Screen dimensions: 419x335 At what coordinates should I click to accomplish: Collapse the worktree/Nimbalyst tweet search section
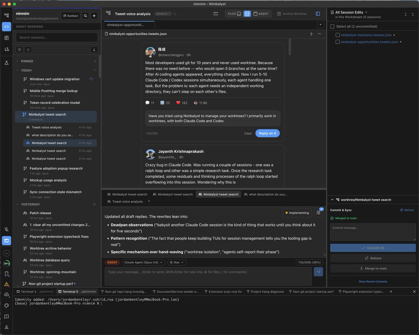tap(332, 200)
